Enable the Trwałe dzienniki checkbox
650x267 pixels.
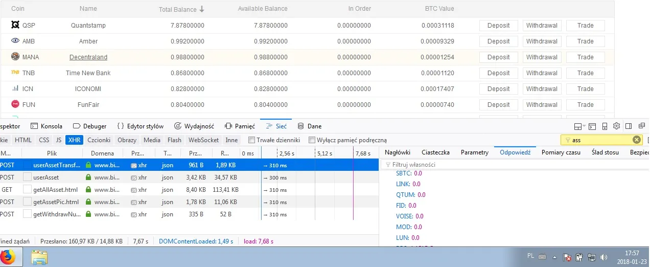click(x=251, y=140)
